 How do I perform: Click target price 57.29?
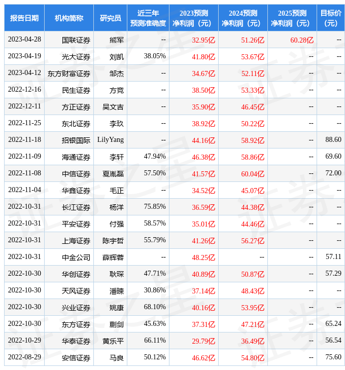(333, 274)
